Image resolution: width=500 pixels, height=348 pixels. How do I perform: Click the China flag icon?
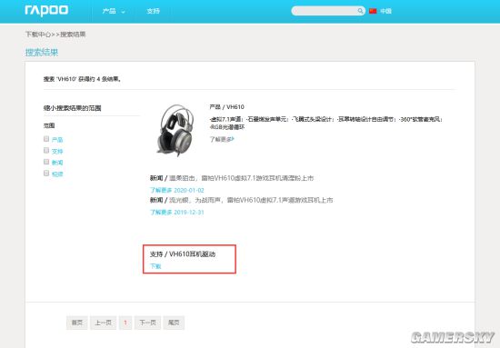[x=373, y=11]
